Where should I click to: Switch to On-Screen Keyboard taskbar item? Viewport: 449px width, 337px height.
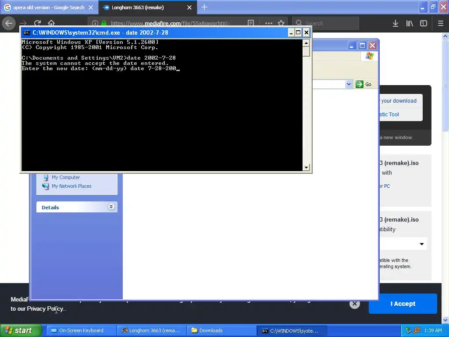click(x=81, y=330)
